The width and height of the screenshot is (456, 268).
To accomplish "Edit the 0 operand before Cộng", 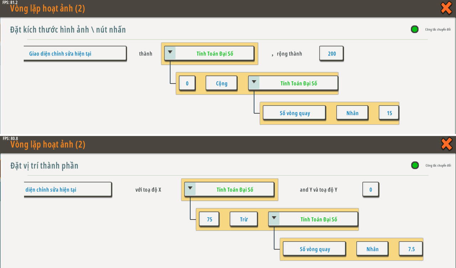I will tap(187, 83).
